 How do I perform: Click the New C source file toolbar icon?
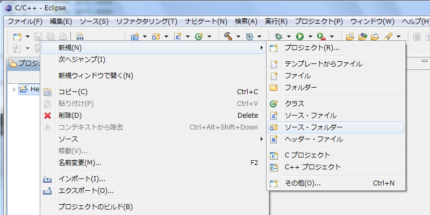[178, 37]
